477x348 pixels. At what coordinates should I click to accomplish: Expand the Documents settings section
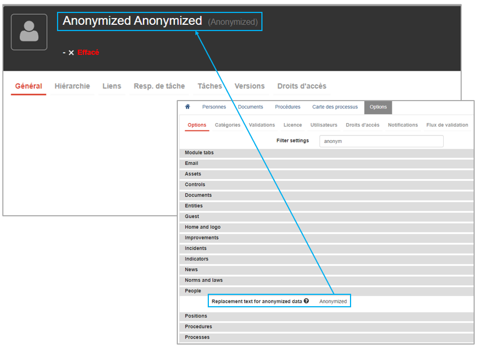pos(198,195)
